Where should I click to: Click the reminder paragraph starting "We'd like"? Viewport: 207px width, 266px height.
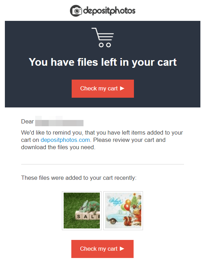(102, 140)
